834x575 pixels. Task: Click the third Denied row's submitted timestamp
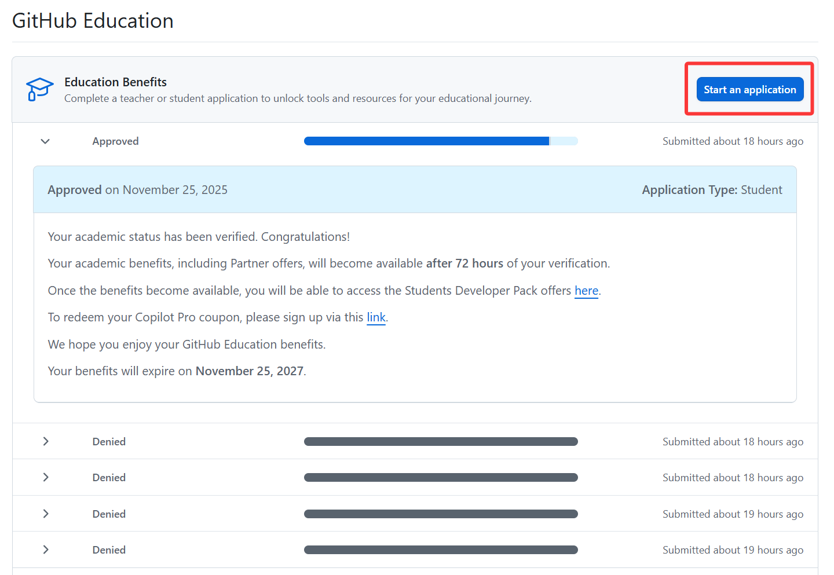coord(733,514)
